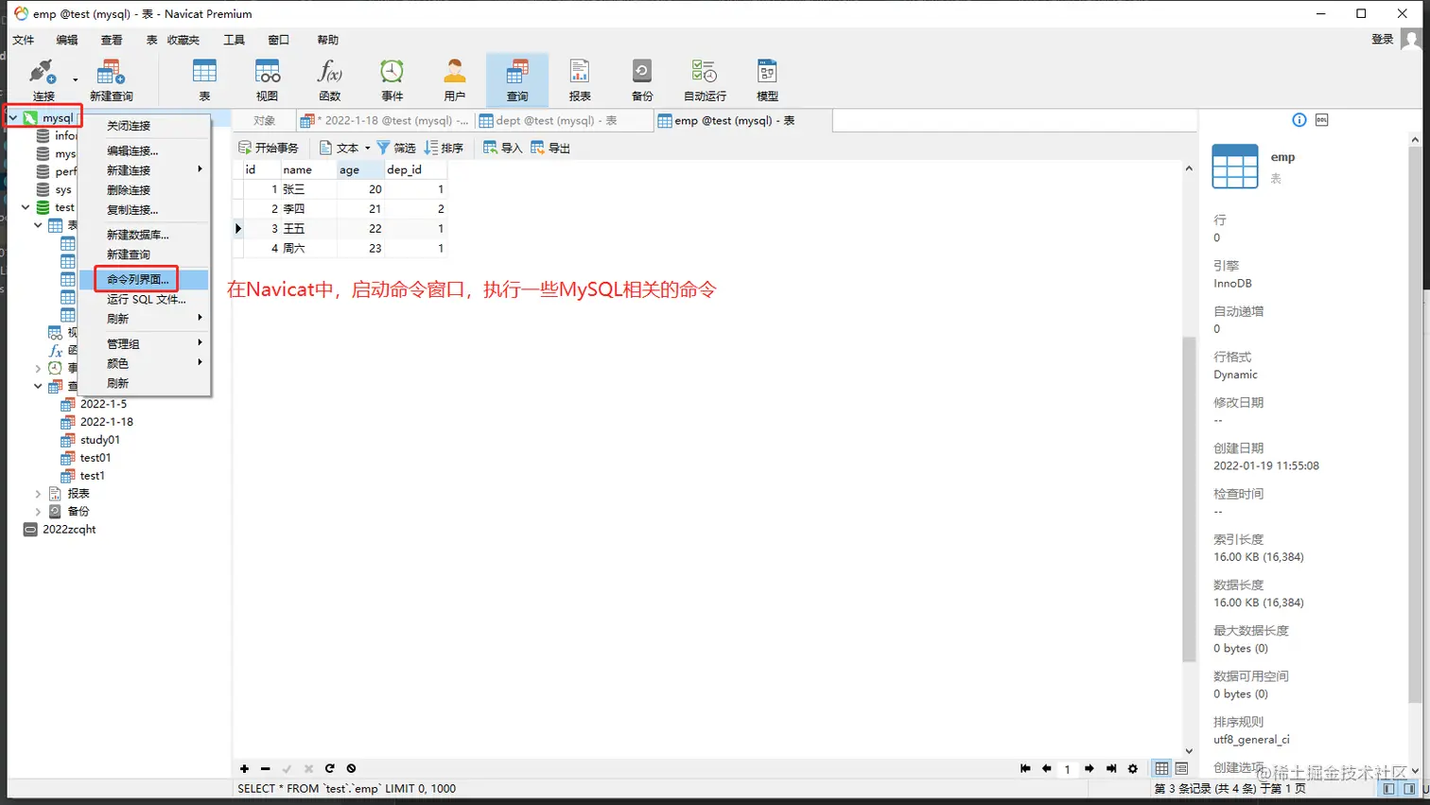Select the 2022-1-5 query in the tree

103,404
